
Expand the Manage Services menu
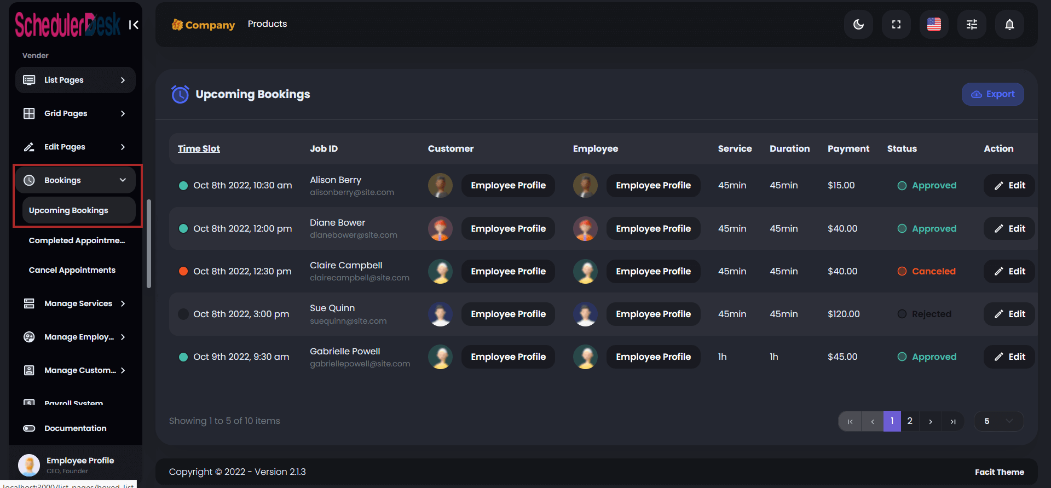(75, 303)
